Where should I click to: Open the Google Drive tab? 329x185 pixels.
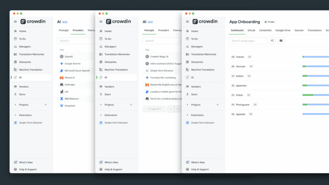283,31
